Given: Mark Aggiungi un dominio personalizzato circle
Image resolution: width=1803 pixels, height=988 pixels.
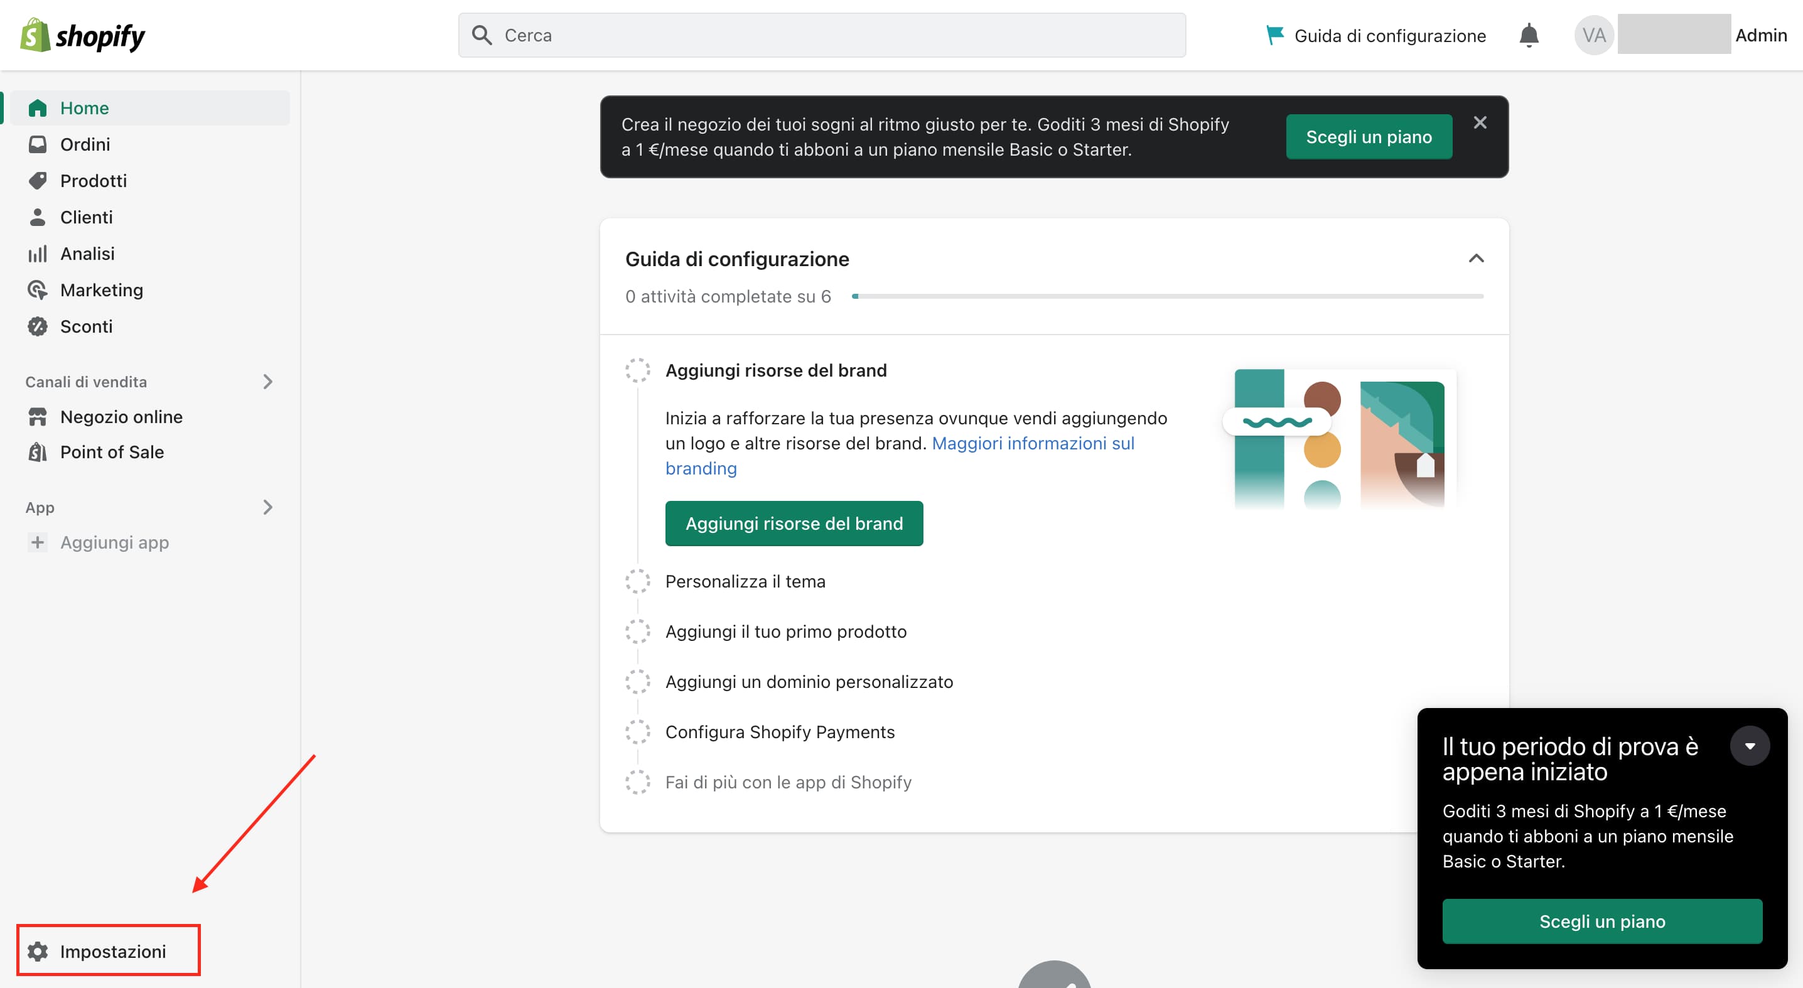Looking at the screenshot, I should click(x=637, y=682).
